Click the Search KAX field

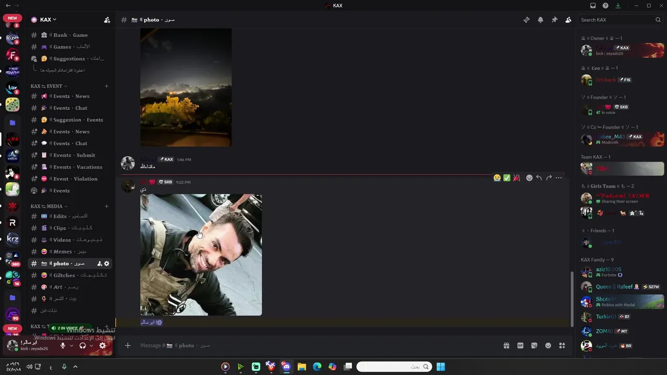tap(620, 20)
